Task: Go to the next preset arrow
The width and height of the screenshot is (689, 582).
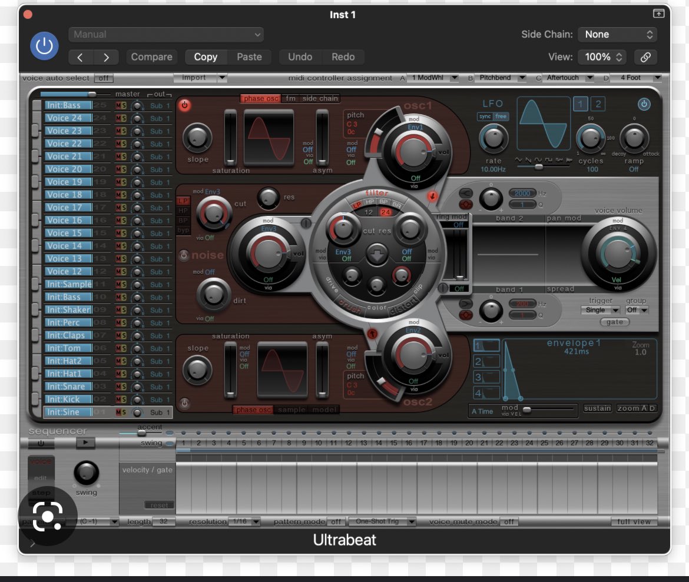Action: pyautogui.click(x=106, y=57)
